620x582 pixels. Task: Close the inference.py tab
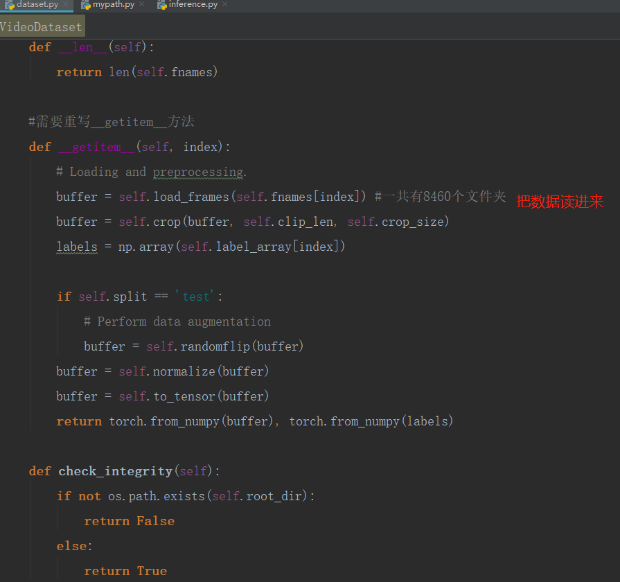pos(224,4)
